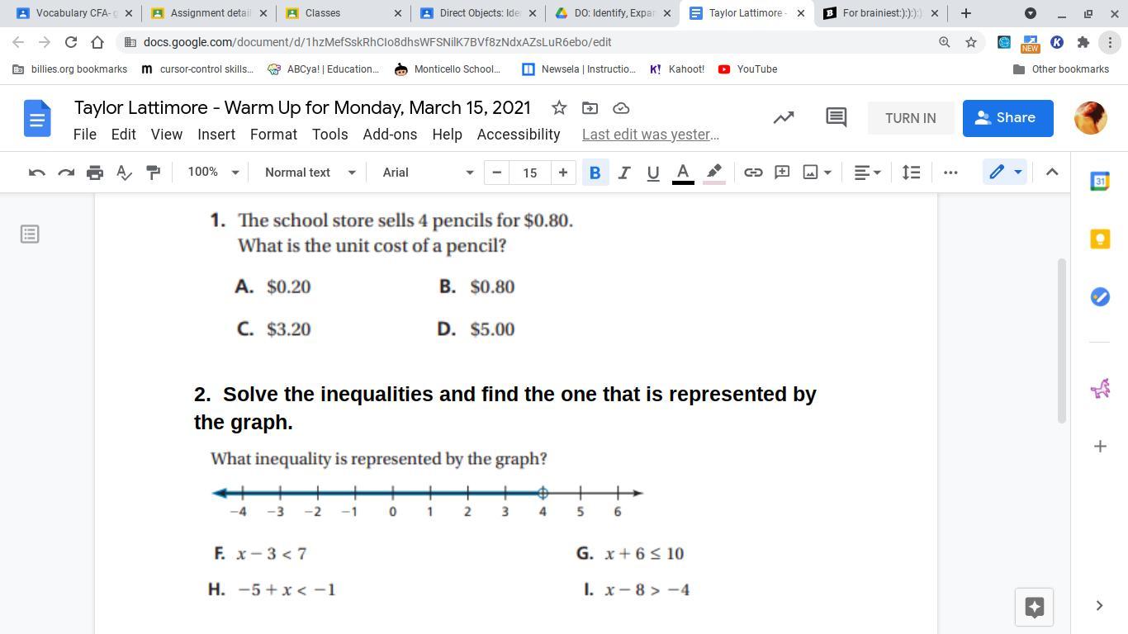Open the File menu

tap(85, 135)
